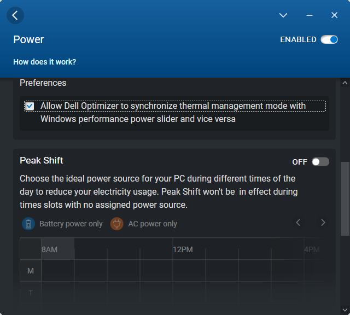Open the How does it work? link
Image resolution: width=350 pixels, height=315 pixels.
45,62
